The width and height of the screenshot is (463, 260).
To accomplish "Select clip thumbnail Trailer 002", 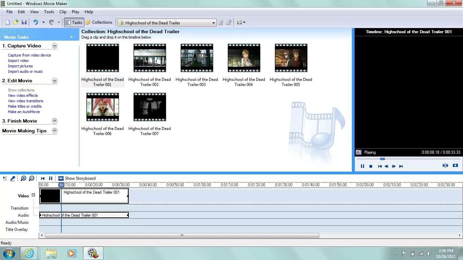I will [x=149, y=58].
